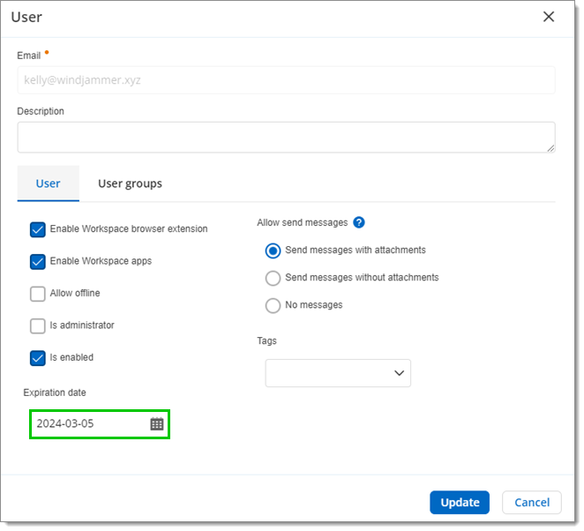584x531 pixels.
Task: Select the No messages radio button
Action: click(273, 305)
